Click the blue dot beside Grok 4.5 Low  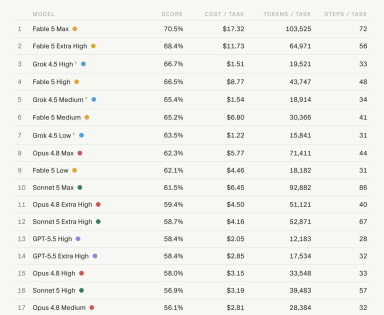[81, 135]
